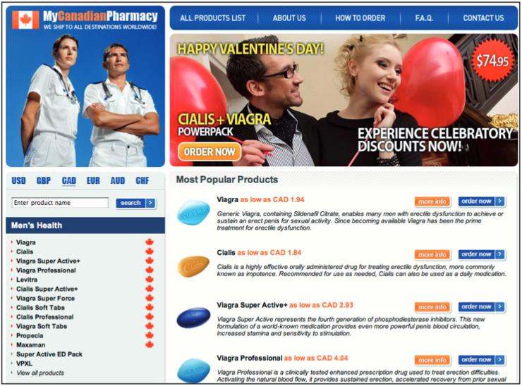Click the $74.95 red price badge
Screen dimensions: 522x386
click(x=492, y=61)
